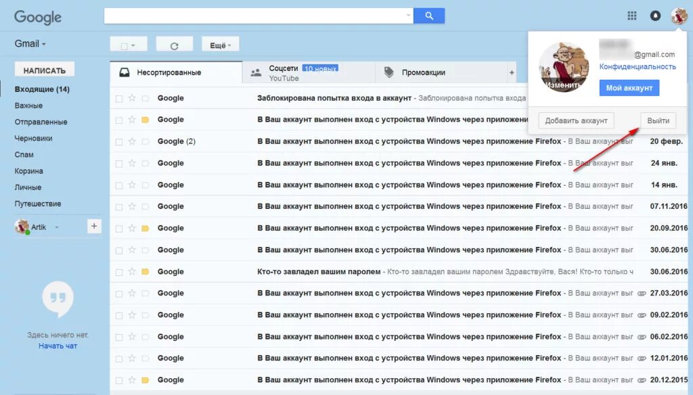693x395 pixels.
Task: Open the Конфиденциальность link
Action: 638,67
